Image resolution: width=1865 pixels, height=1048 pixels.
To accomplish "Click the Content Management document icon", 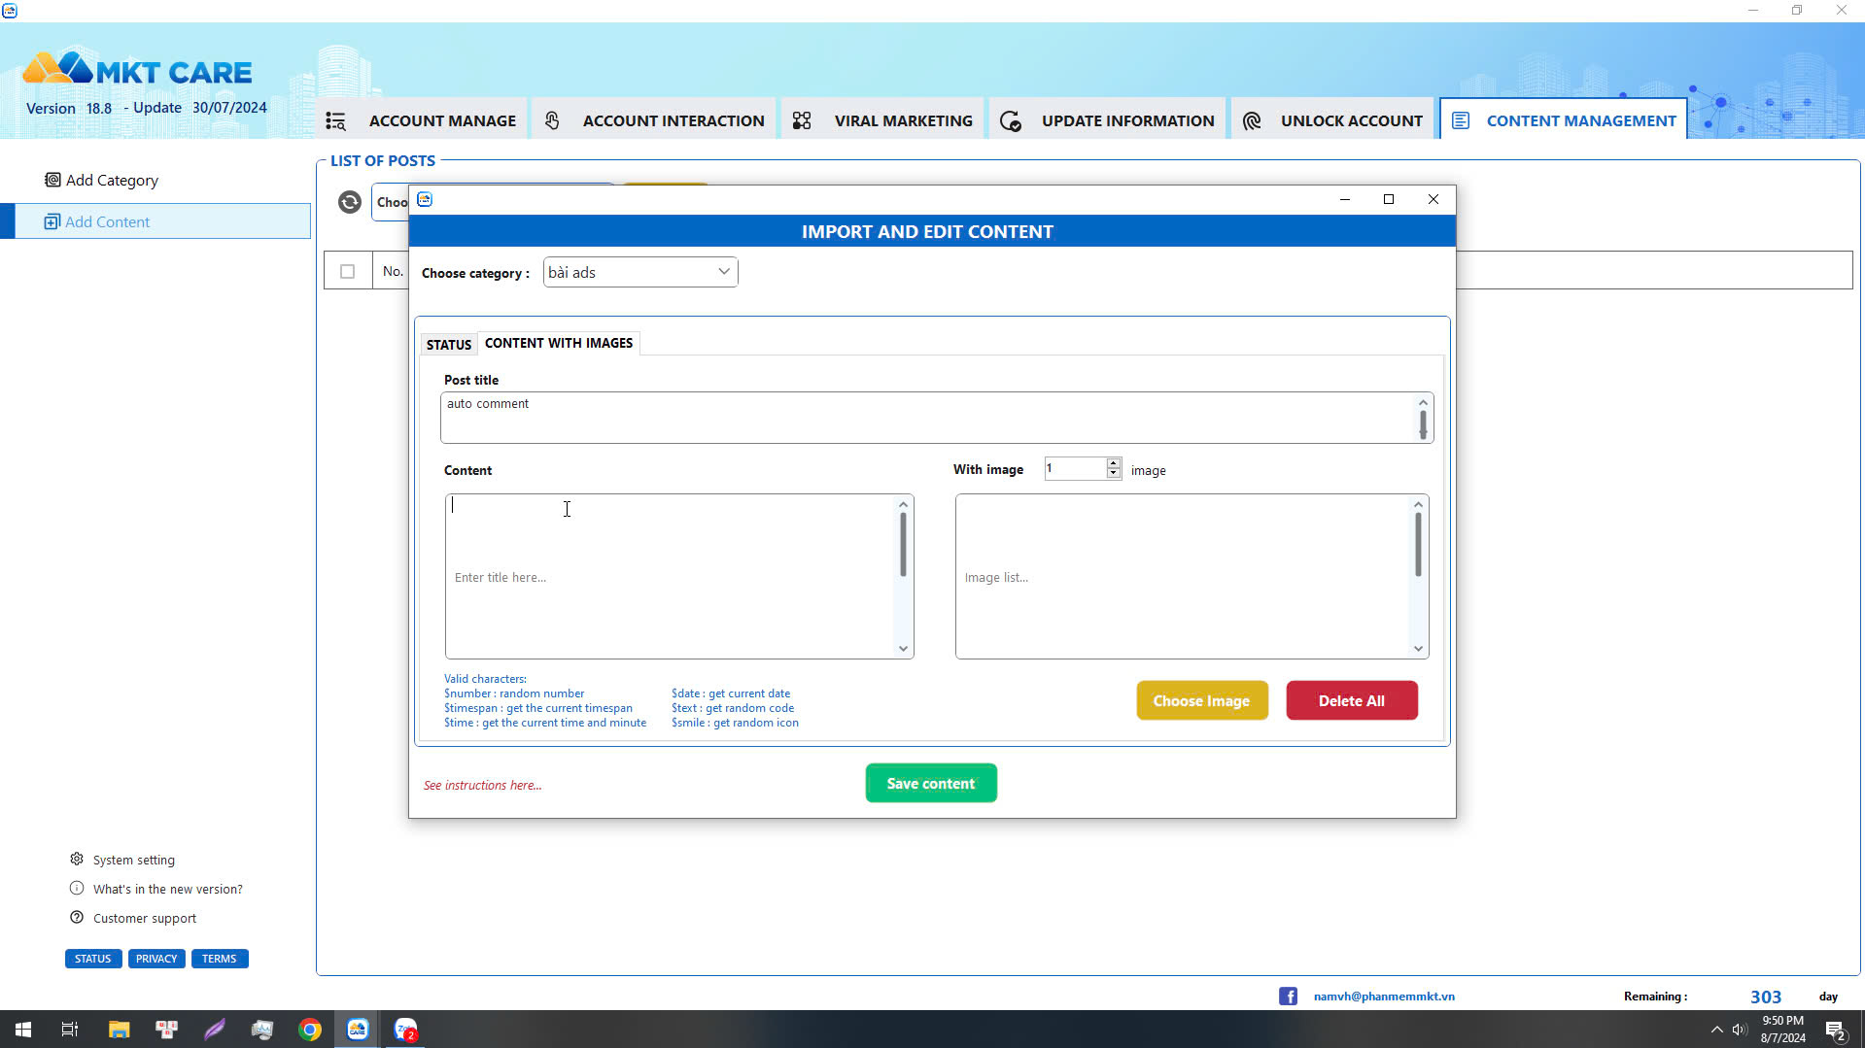I will click(x=1461, y=120).
